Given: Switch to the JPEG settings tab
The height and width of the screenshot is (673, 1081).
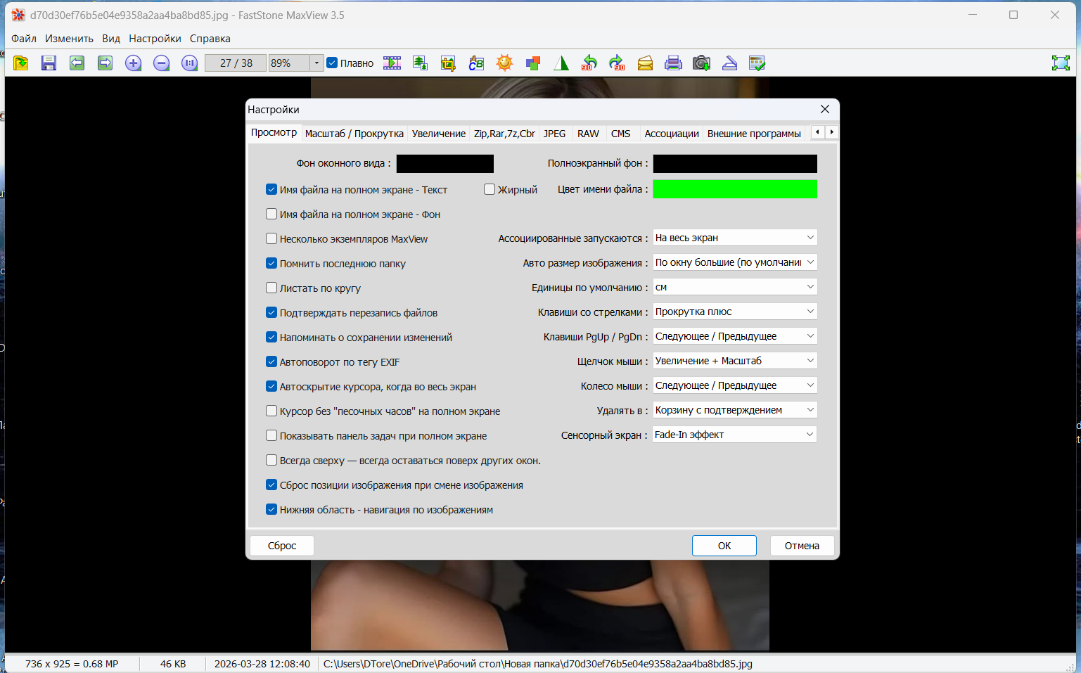Looking at the screenshot, I should coord(554,134).
